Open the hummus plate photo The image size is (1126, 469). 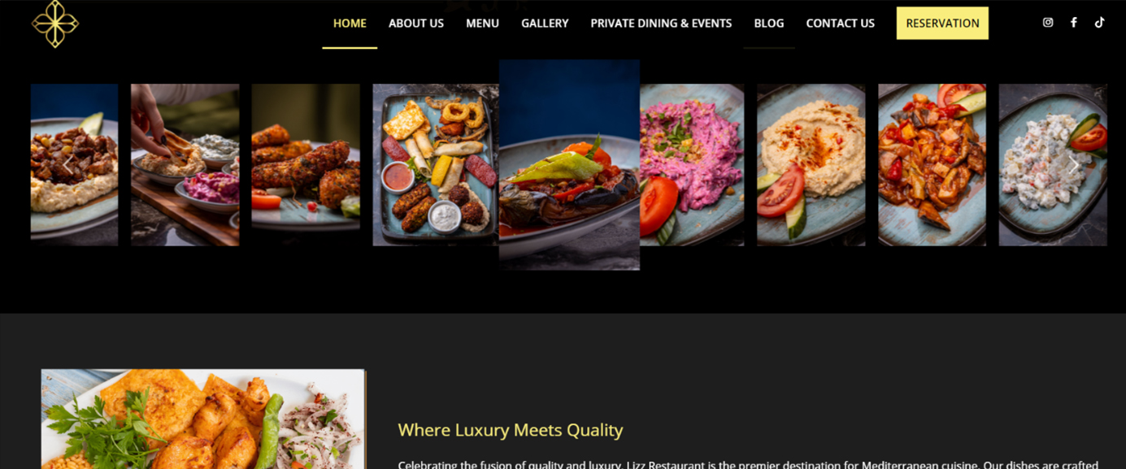pos(811,165)
